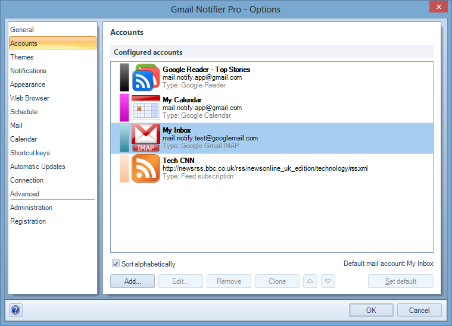
Task: Click the 'Configured accounts' header
Action: (148, 52)
